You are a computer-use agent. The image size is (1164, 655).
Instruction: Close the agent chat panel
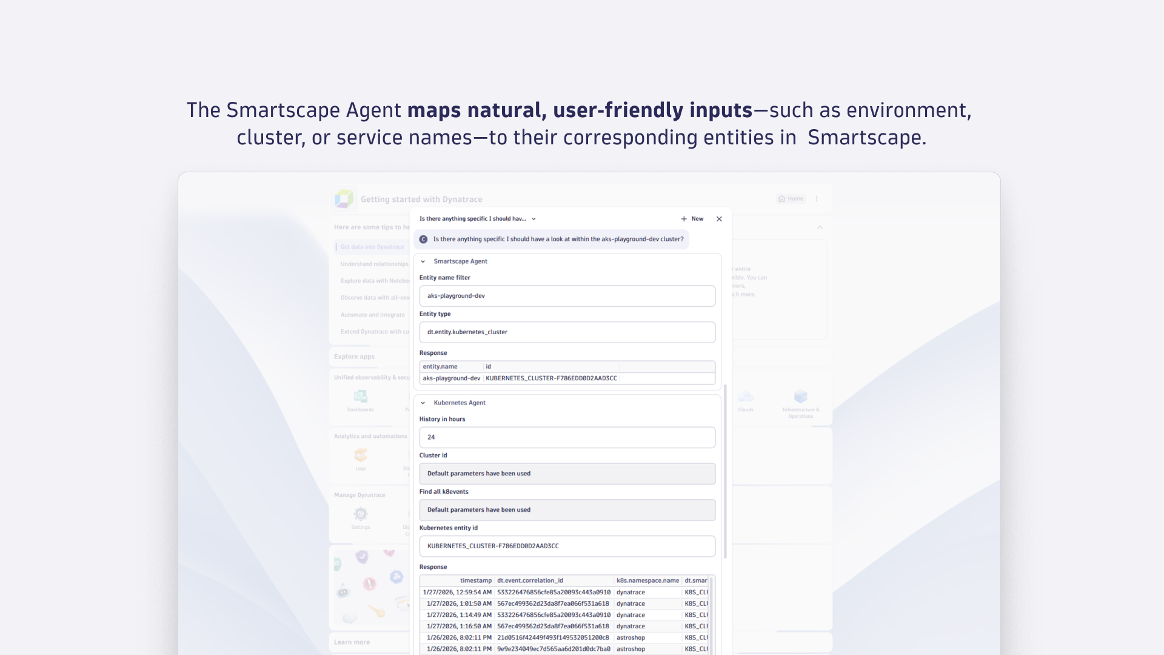tap(719, 219)
